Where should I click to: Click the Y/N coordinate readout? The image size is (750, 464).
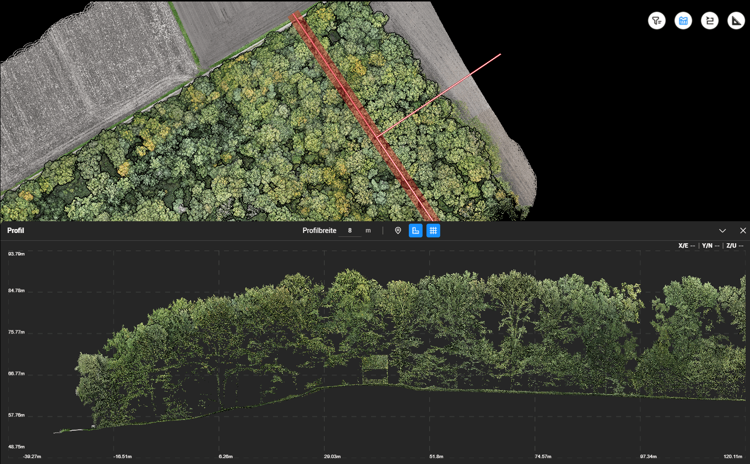(x=711, y=246)
